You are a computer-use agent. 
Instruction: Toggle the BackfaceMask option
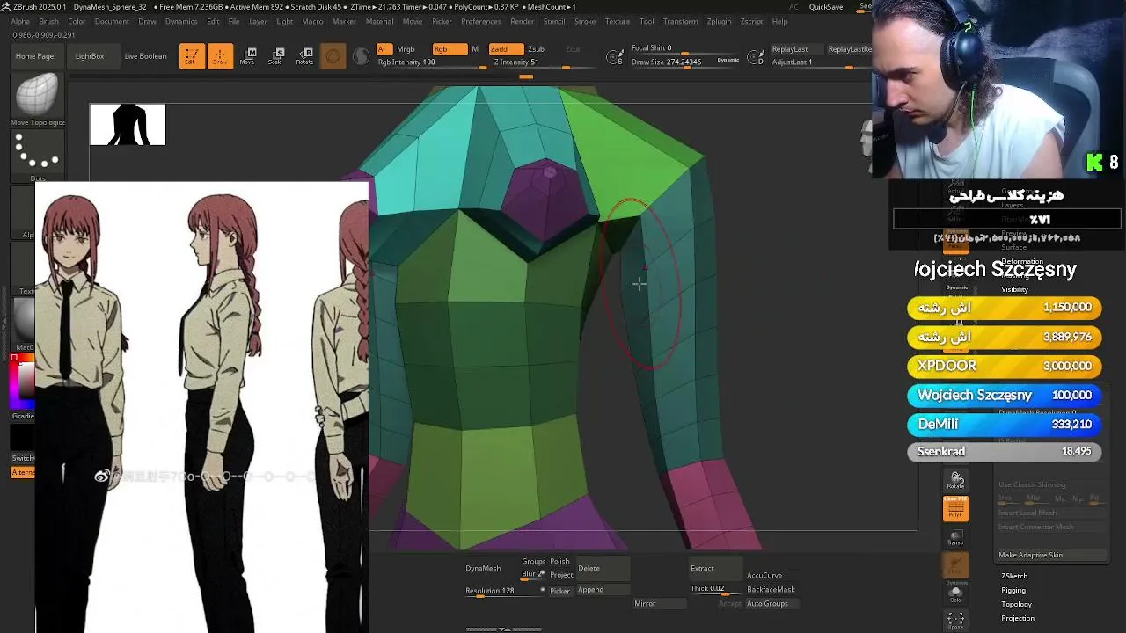(771, 590)
